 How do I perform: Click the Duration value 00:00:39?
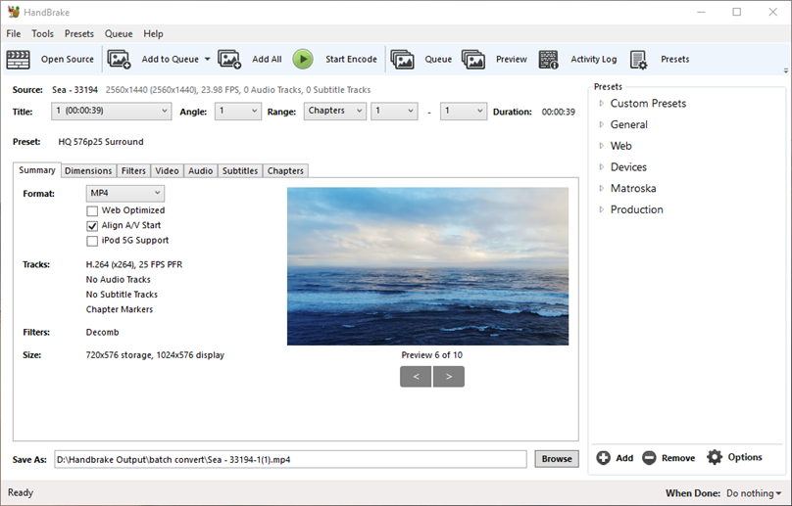click(558, 112)
